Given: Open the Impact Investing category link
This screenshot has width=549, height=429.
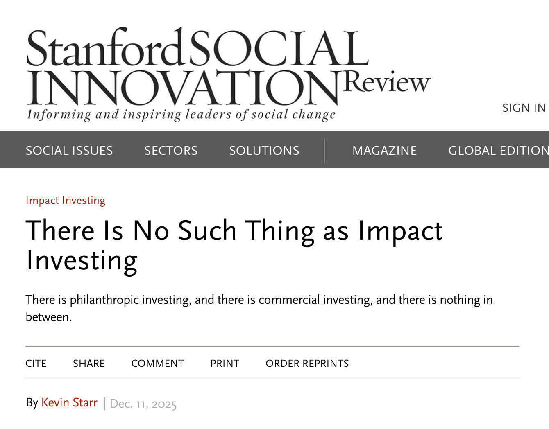Looking at the screenshot, I should click(66, 201).
